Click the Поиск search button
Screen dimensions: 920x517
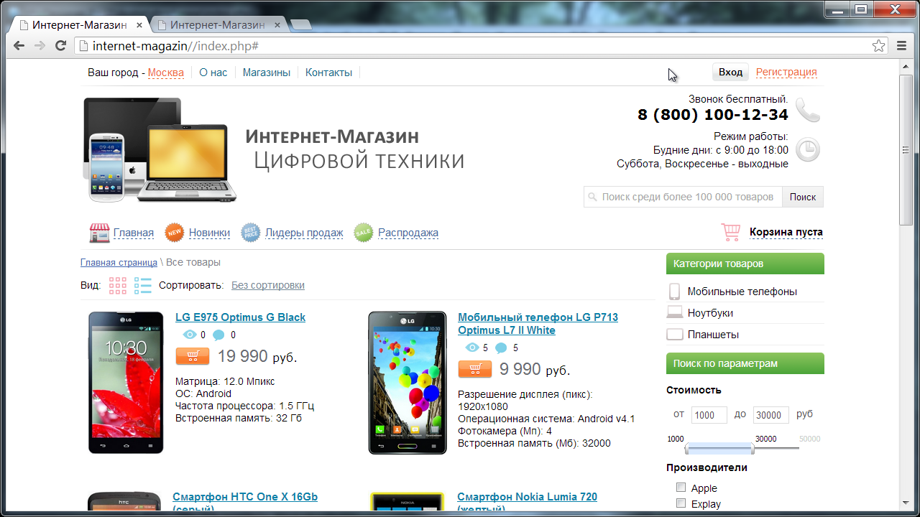tap(803, 197)
